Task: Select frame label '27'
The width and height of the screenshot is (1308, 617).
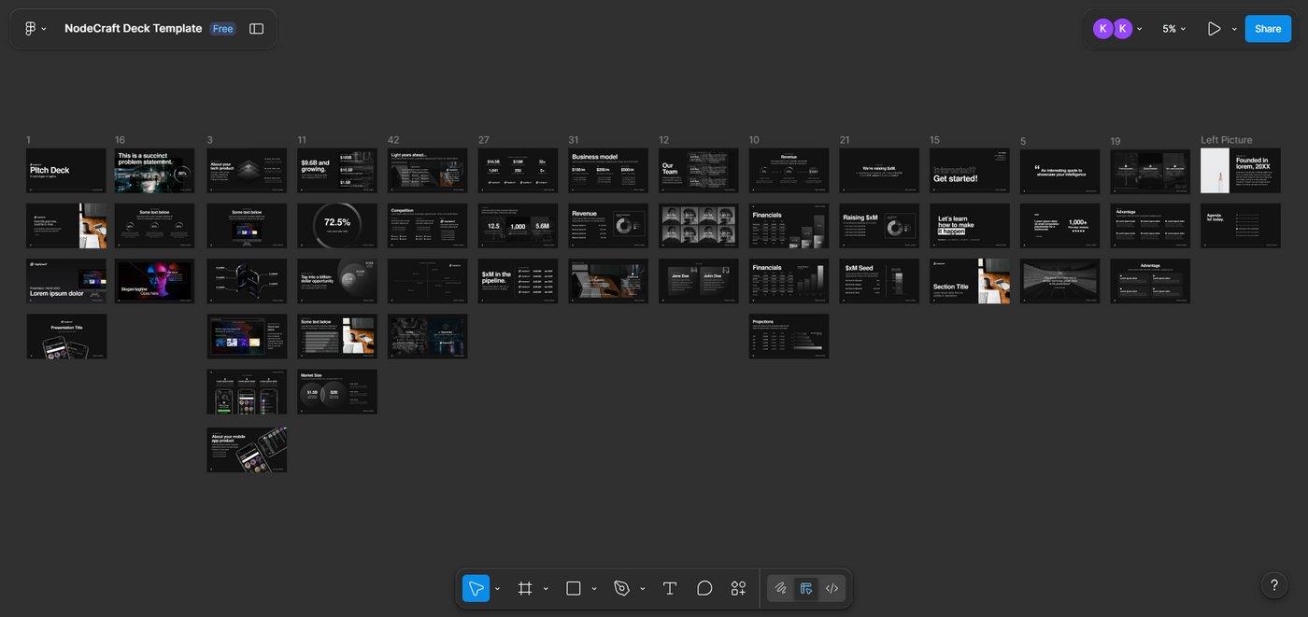Action: 484,140
